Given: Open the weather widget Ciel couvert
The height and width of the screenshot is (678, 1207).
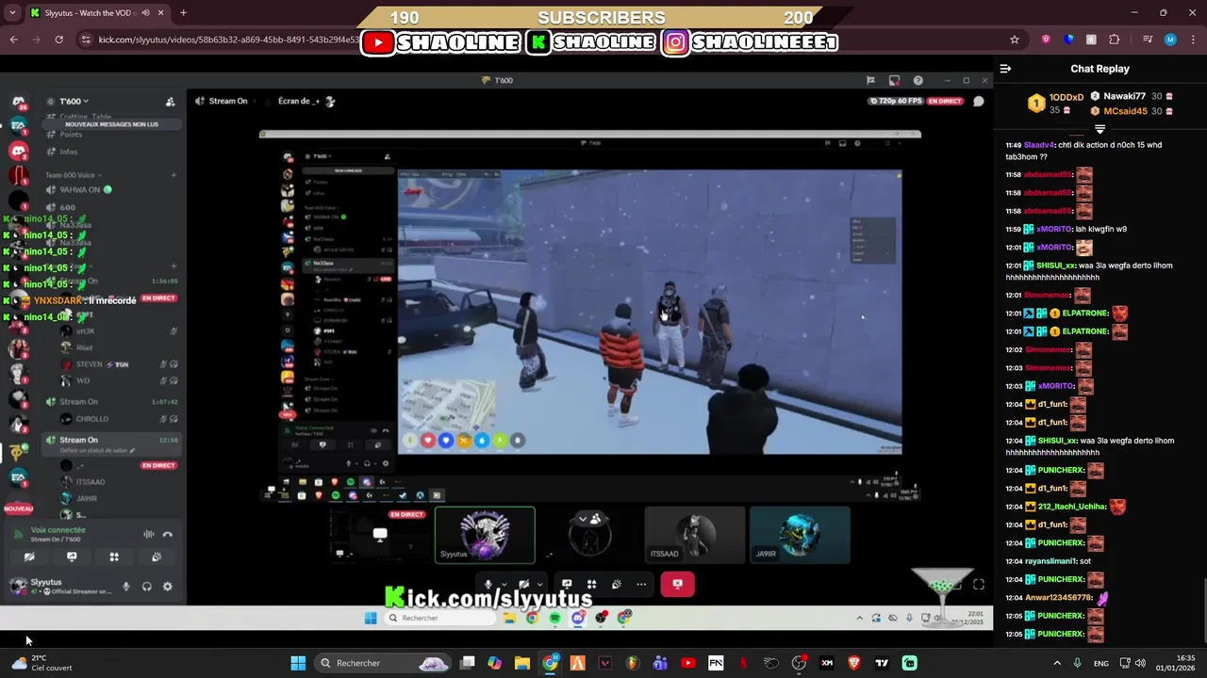Looking at the screenshot, I should click(40, 663).
